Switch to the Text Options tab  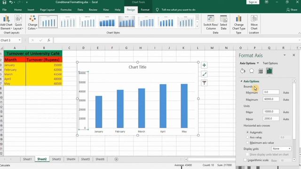[x=270, y=63]
